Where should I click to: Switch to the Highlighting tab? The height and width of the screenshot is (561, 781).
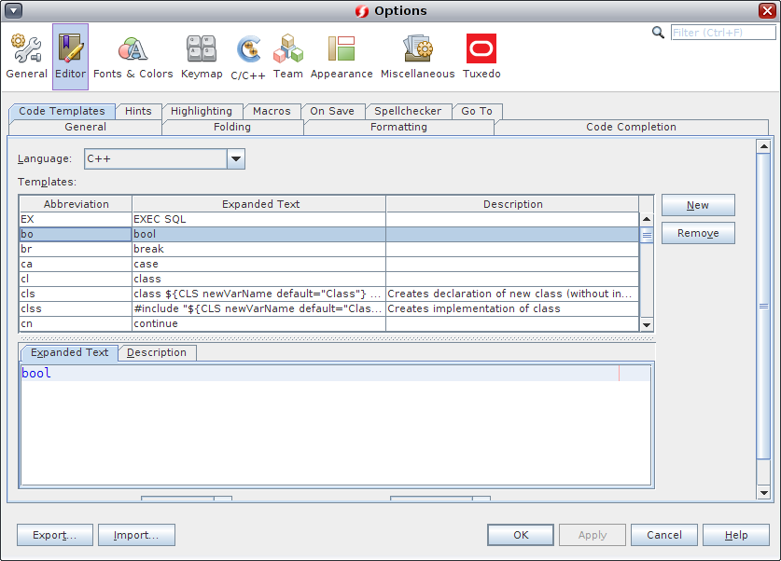click(202, 111)
